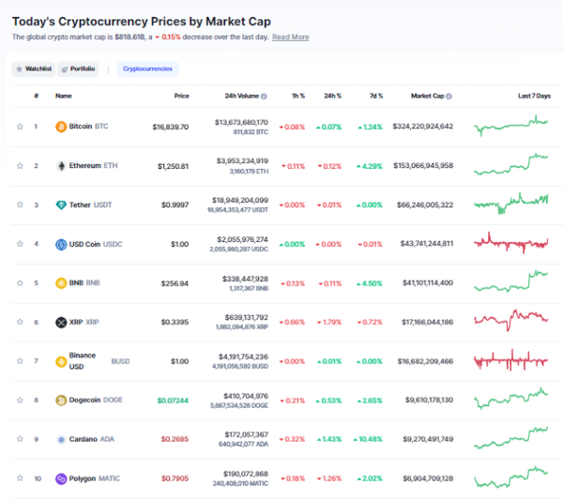Sort by the # rank column header

pos(37,96)
